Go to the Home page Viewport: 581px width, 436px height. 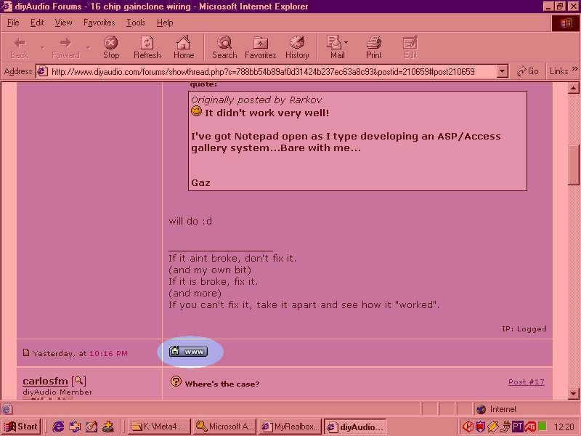pos(184,47)
